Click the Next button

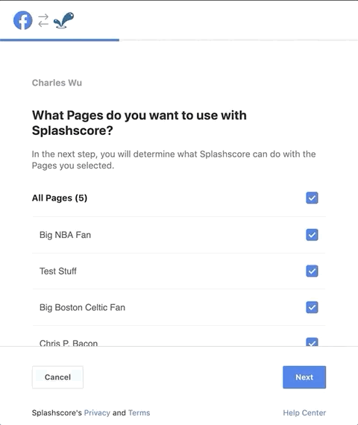(x=304, y=377)
